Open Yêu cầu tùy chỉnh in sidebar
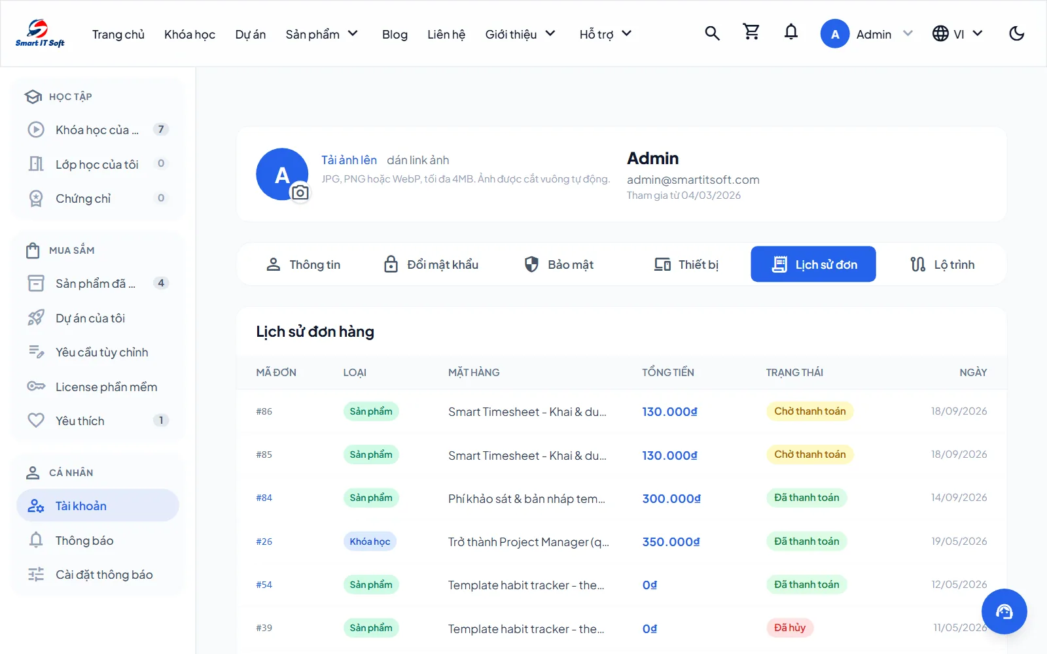Screen dimensions: 1047x654 coord(98,352)
